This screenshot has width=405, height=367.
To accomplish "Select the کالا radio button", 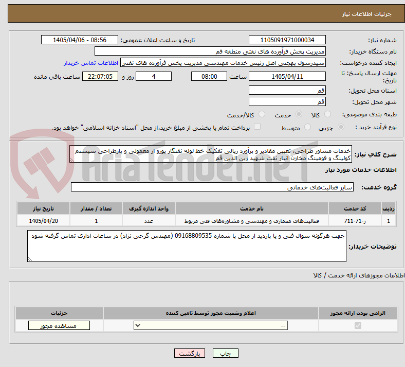I will pyautogui.click(x=327, y=114).
